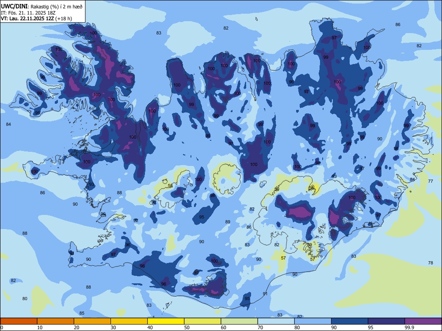Click the 60–70 light green legend swatch
Image resolution: width=442 pixels, height=331 pixels.
pos(239,321)
